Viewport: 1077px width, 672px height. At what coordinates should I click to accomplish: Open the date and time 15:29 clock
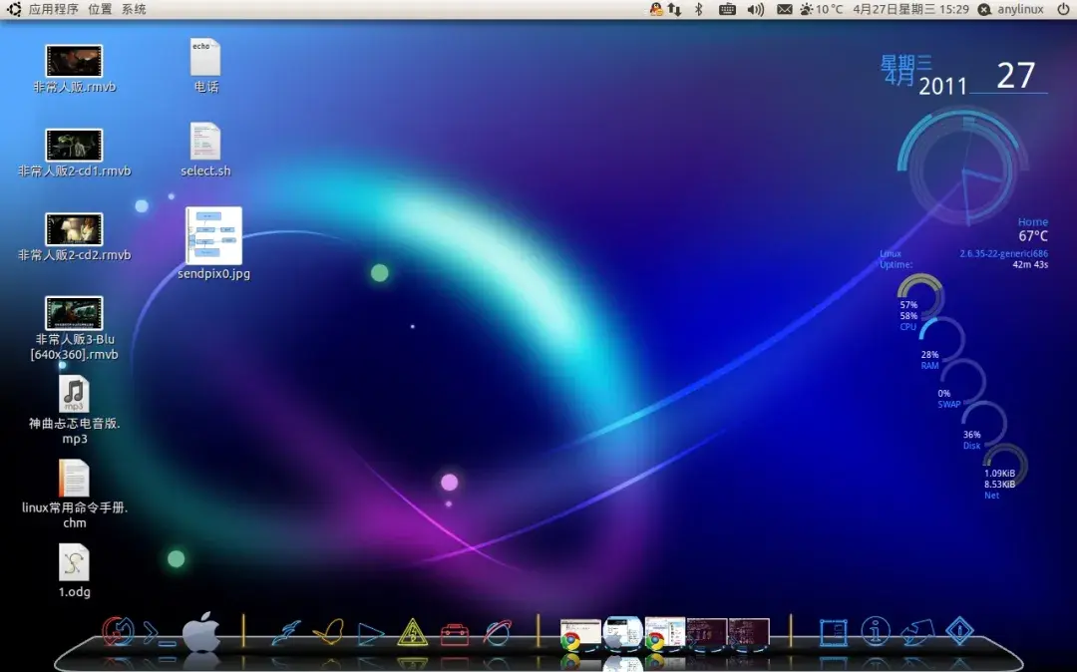(910, 9)
